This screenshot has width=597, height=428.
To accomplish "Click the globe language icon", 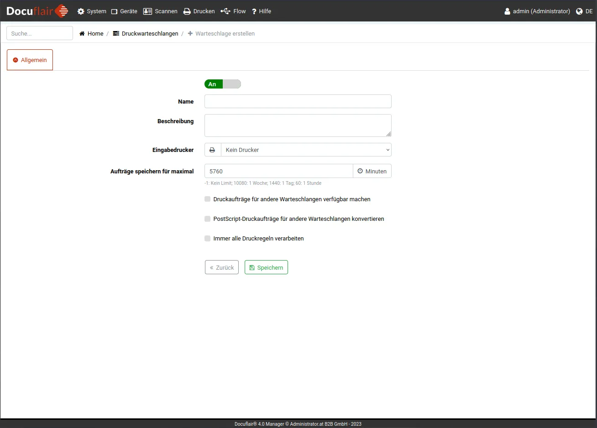I will [579, 11].
